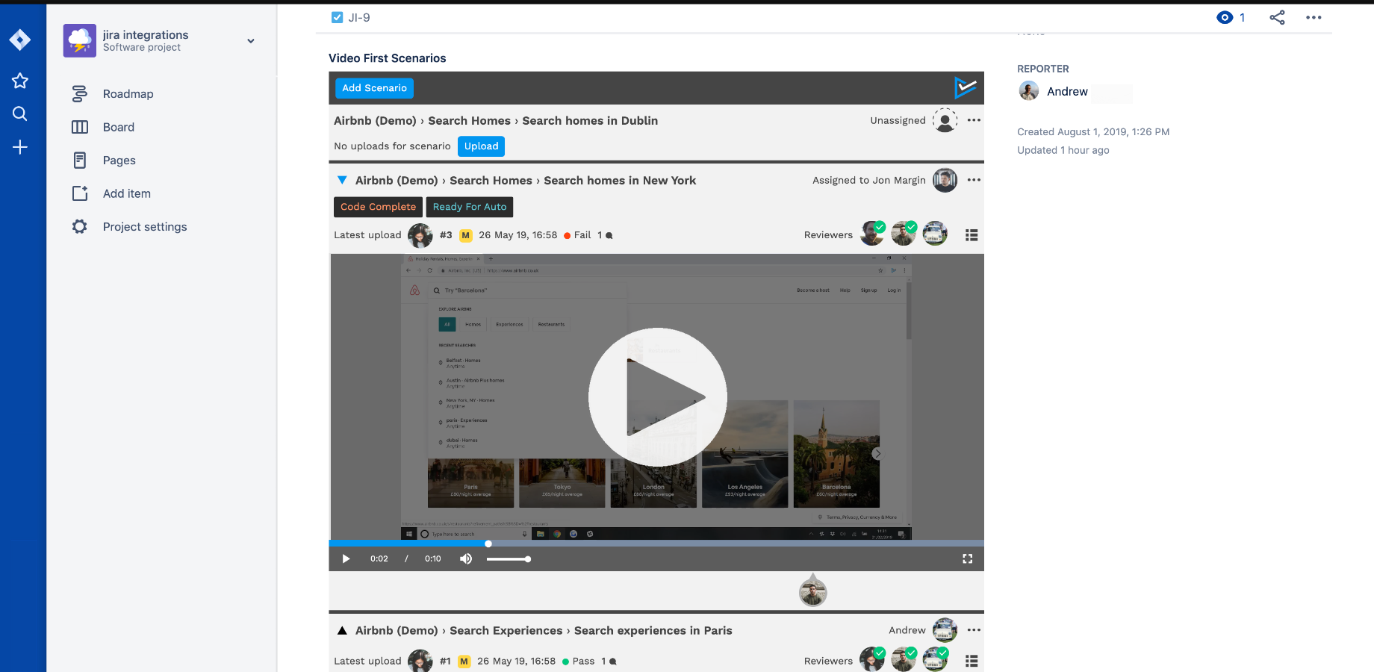
Task: Click the Video First logo icon
Action: pyautogui.click(x=965, y=87)
